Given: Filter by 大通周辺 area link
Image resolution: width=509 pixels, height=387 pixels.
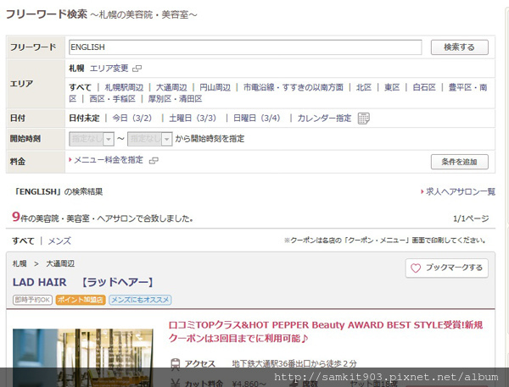Looking at the screenshot, I should click(171, 87).
